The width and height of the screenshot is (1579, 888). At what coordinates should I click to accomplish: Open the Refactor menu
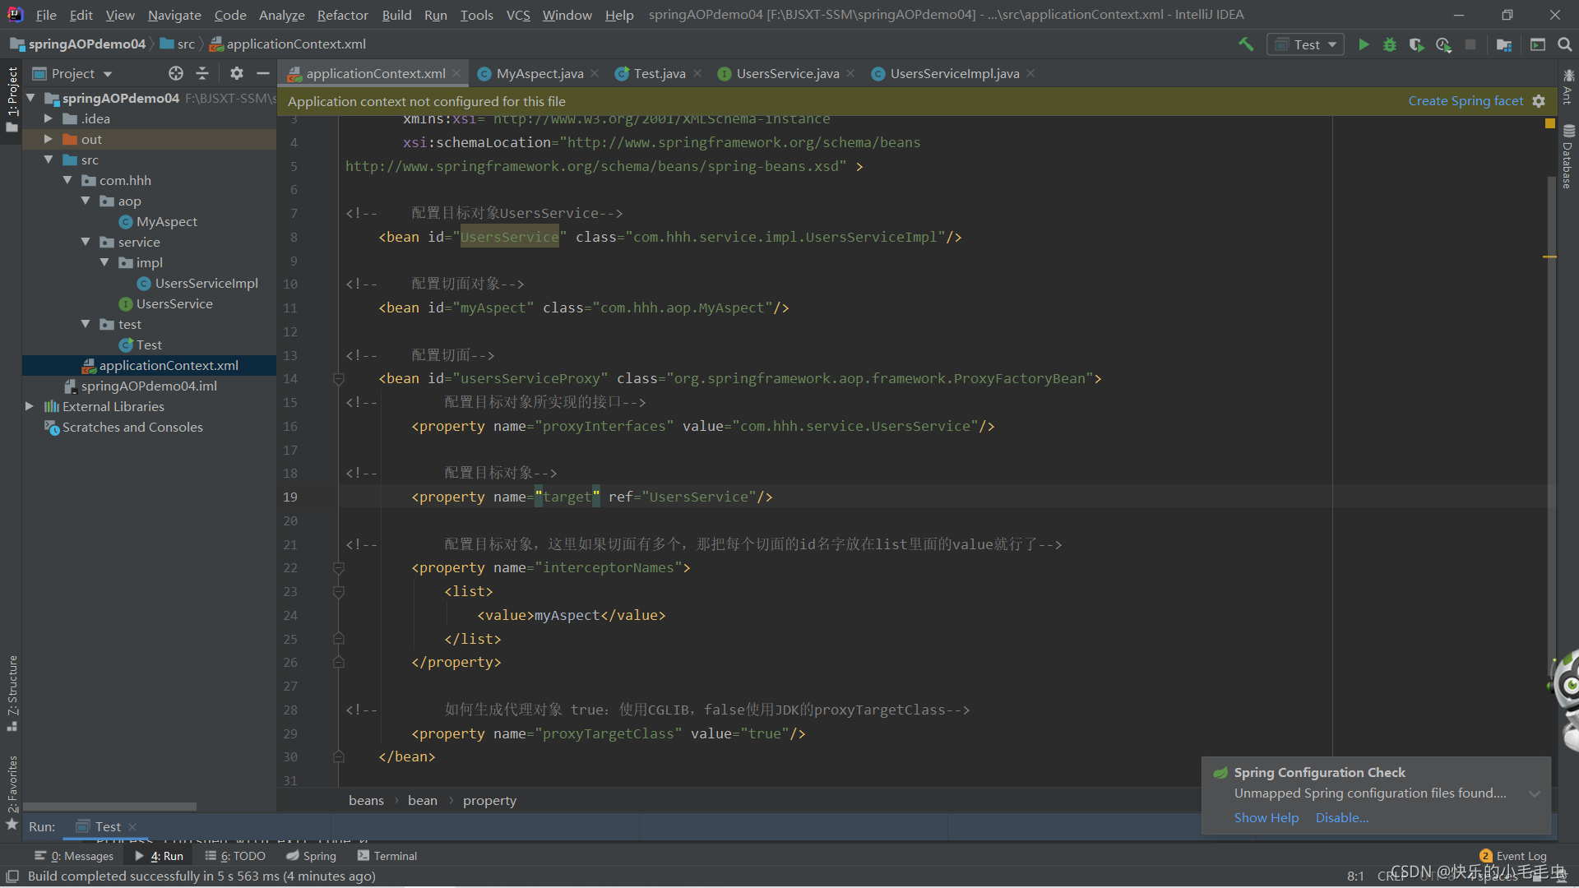[x=342, y=15]
